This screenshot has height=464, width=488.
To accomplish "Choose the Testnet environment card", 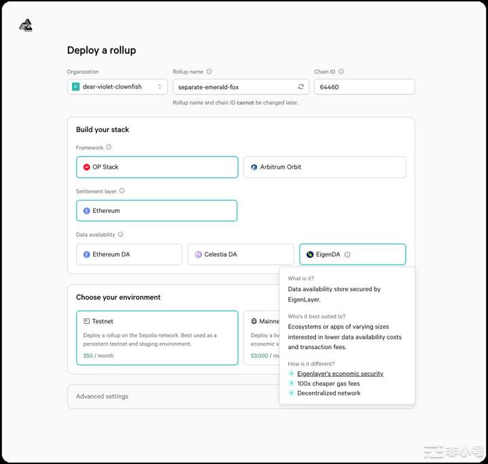I will tap(157, 337).
